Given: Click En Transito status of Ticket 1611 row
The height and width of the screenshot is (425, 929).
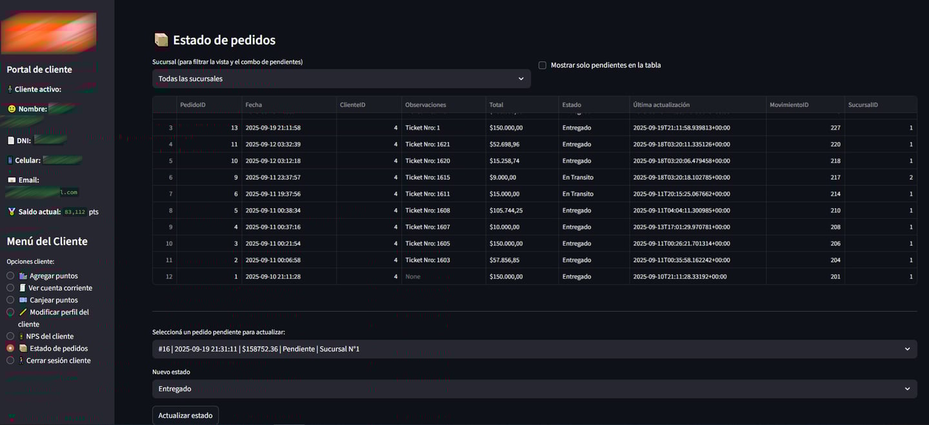Looking at the screenshot, I should pyautogui.click(x=594, y=194).
